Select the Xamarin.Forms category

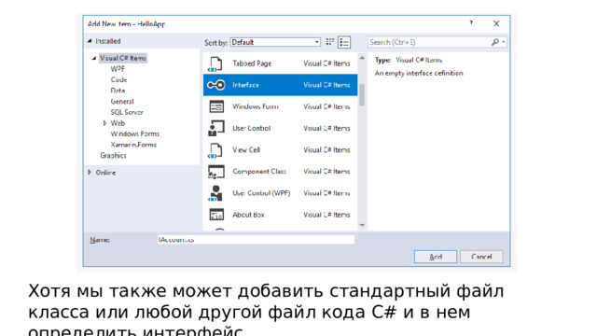133,145
